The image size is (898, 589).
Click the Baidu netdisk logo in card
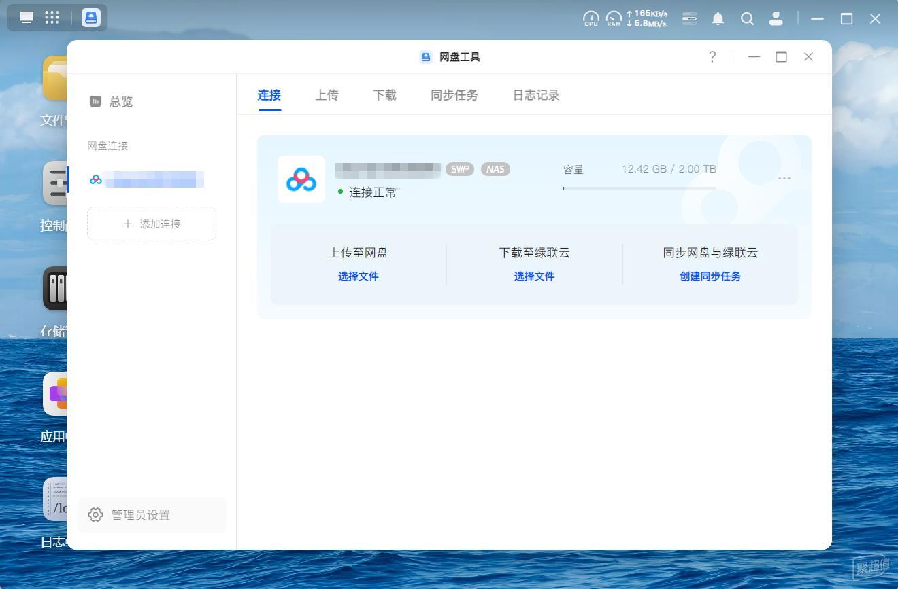point(301,179)
